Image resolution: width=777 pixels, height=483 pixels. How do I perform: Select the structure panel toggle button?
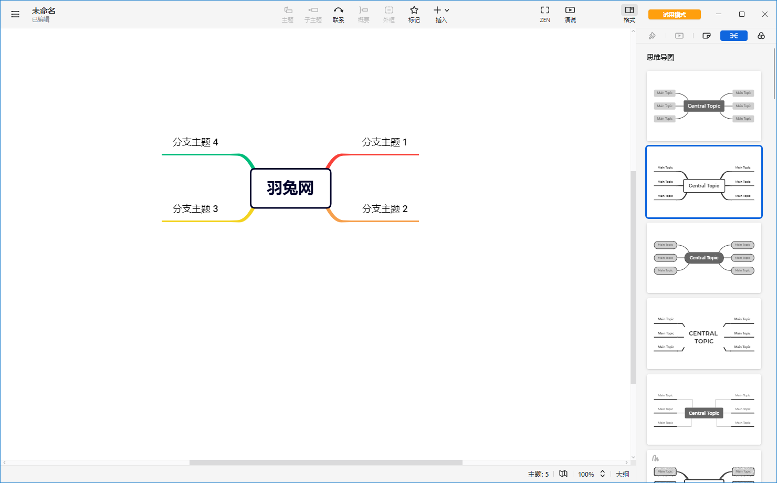point(733,35)
